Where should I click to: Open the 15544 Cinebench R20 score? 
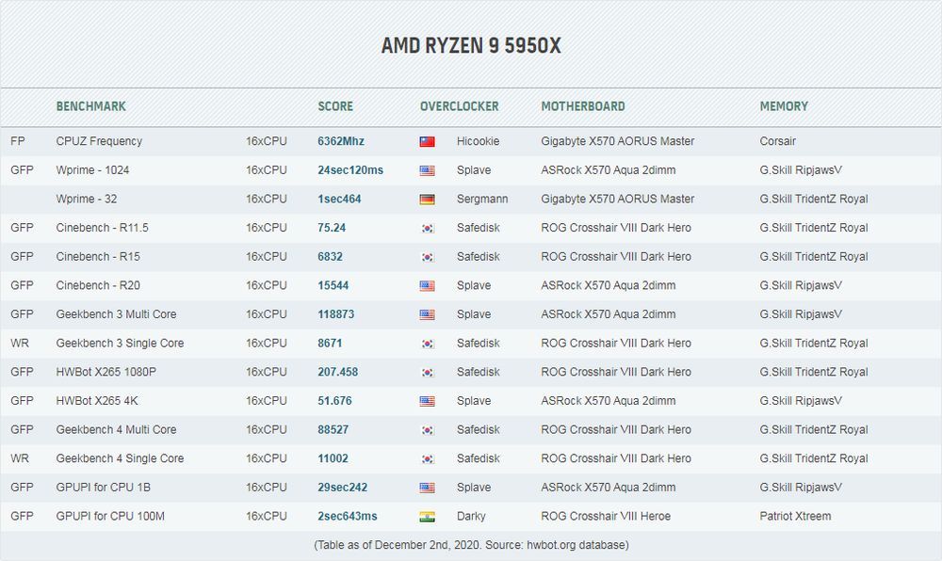tap(333, 285)
